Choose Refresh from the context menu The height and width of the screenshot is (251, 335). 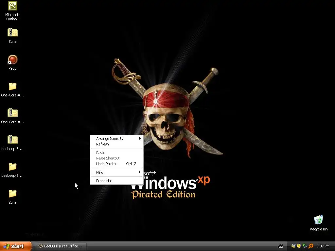coord(117,144)
